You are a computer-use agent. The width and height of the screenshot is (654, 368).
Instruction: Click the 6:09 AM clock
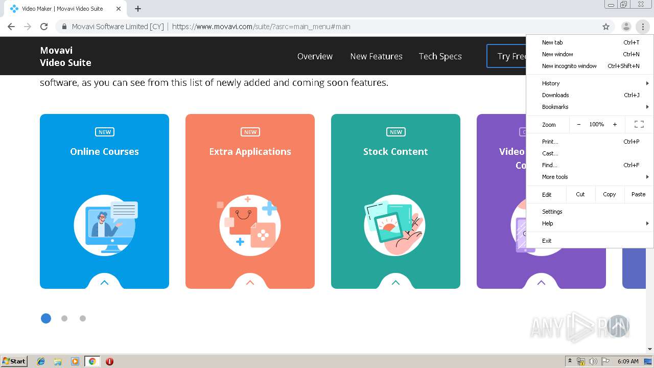click(628, 361)
